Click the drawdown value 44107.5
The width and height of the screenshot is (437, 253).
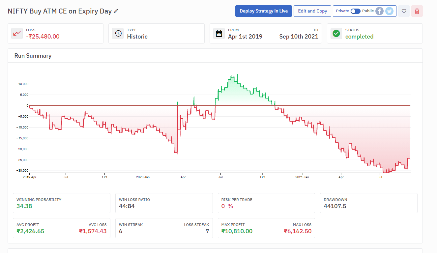pos(335,206)
